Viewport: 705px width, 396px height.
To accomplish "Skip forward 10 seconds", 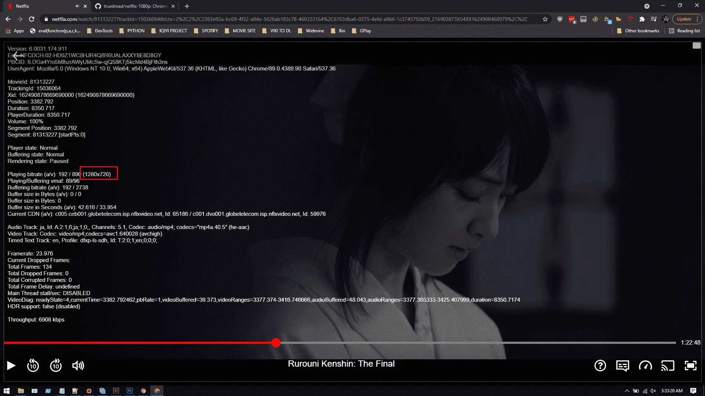I will [56, 366].
